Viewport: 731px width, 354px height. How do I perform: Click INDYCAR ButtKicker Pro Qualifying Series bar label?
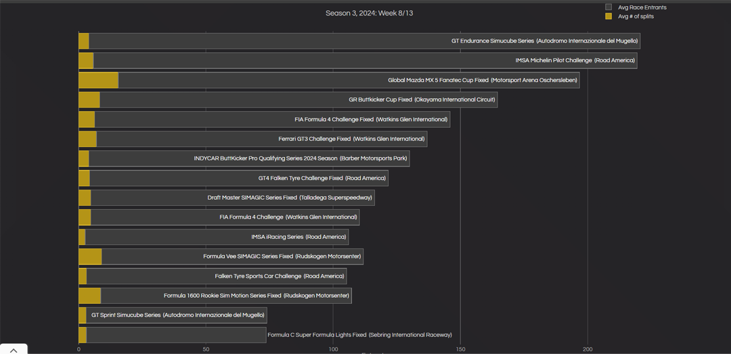(301, 158)
